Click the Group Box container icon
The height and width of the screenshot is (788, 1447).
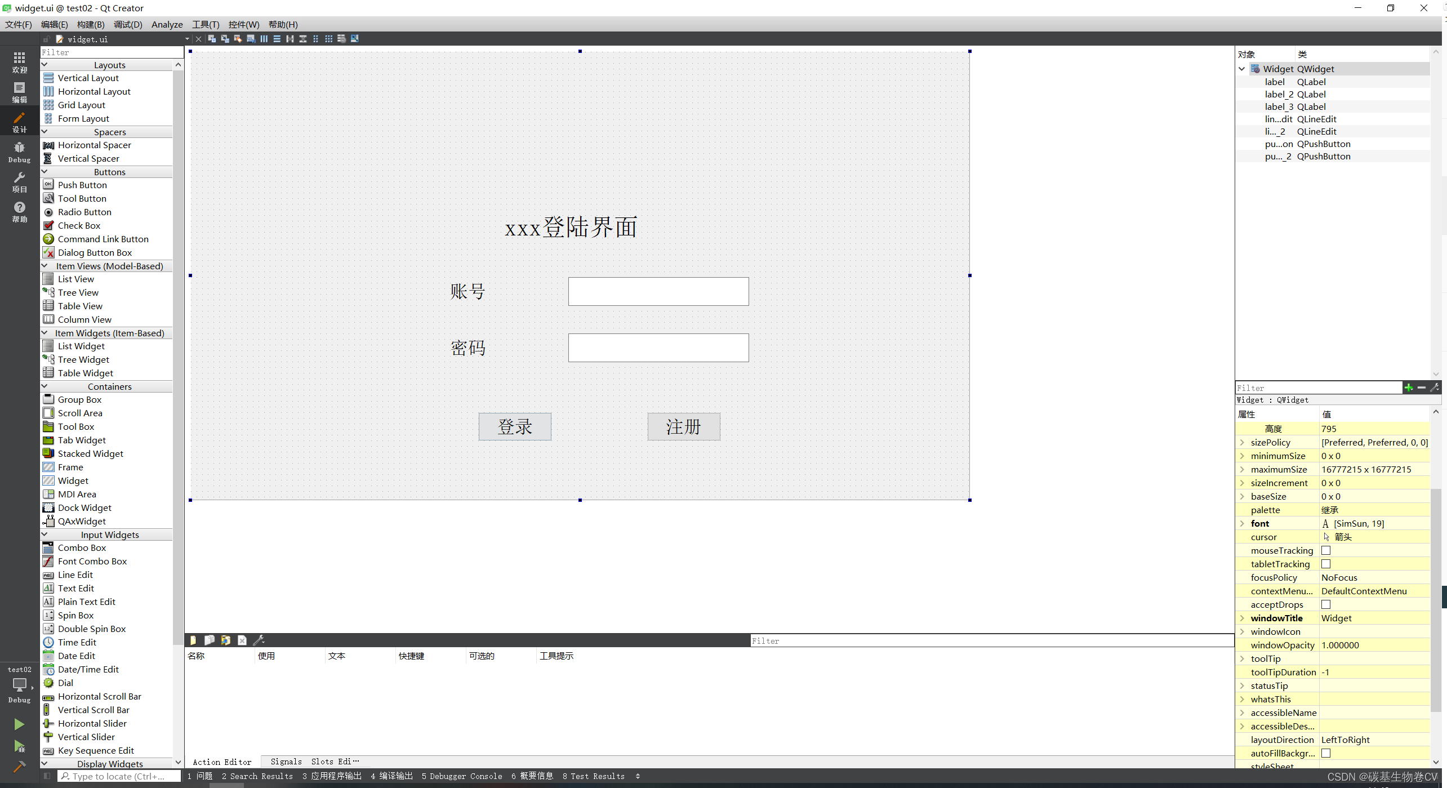tap(50, 399)
